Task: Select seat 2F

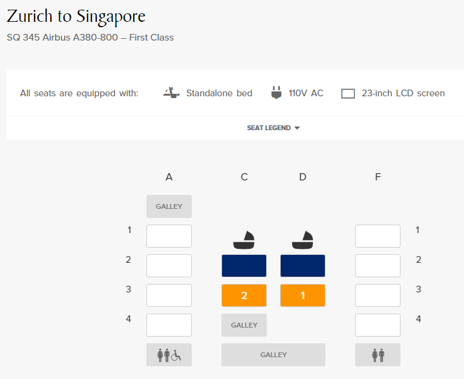Action: coord(378,266)
